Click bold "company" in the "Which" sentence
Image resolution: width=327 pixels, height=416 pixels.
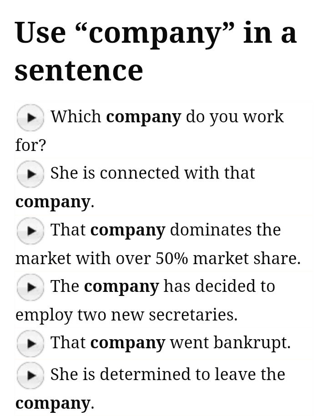click(143, 117)
